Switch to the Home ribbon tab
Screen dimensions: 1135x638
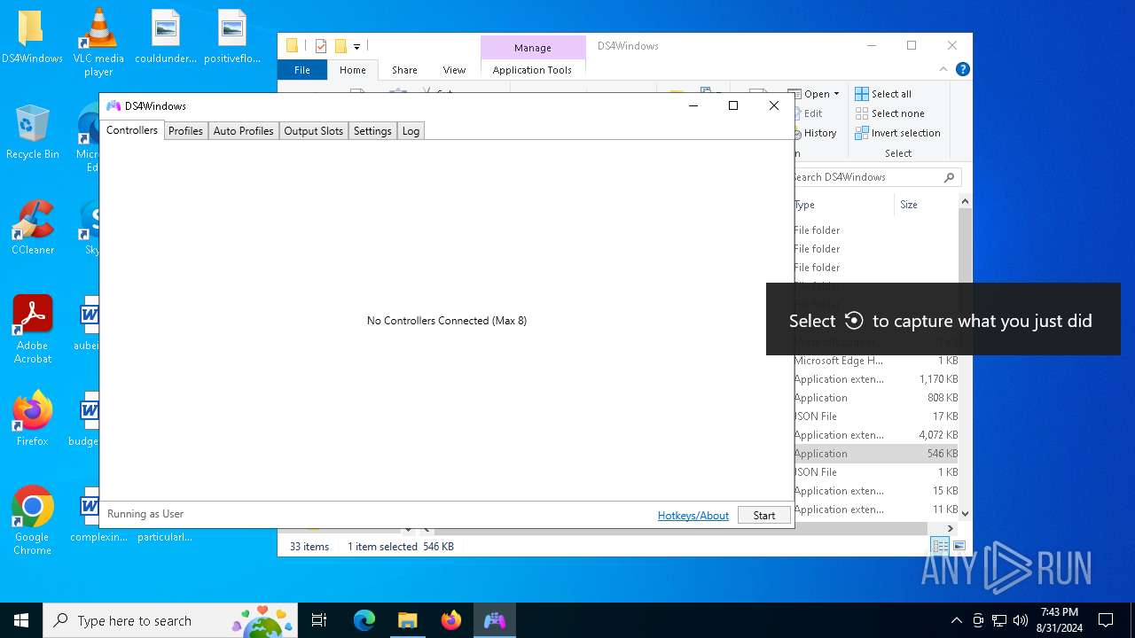(x=352, y=70)
